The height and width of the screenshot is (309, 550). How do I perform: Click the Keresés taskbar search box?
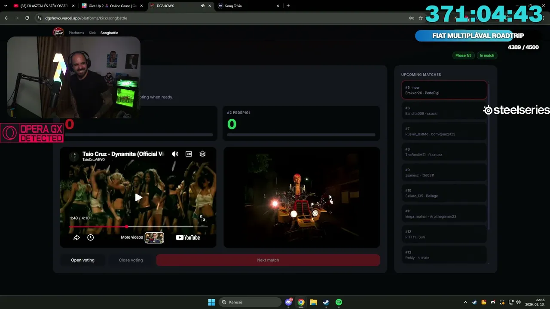pos(250,302)
